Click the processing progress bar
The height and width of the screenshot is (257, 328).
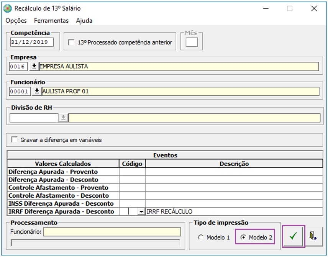pyautogui.click(x=95, y=243)
